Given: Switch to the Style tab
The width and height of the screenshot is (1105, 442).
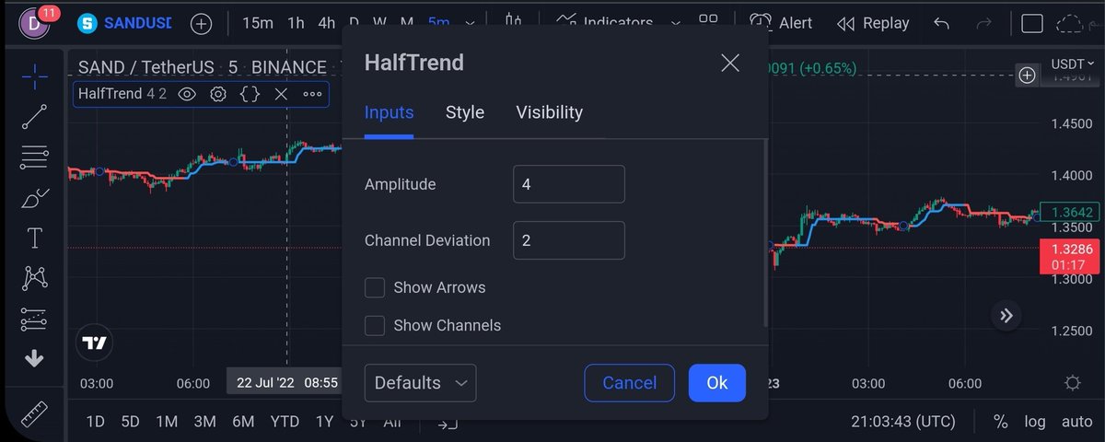Looking at the screenshot, I should 465,112.
